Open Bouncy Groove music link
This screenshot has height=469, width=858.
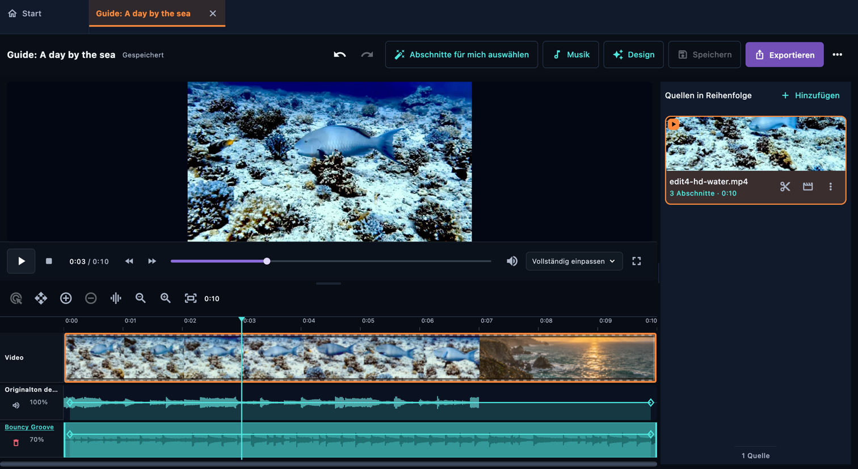coord(30,427)
